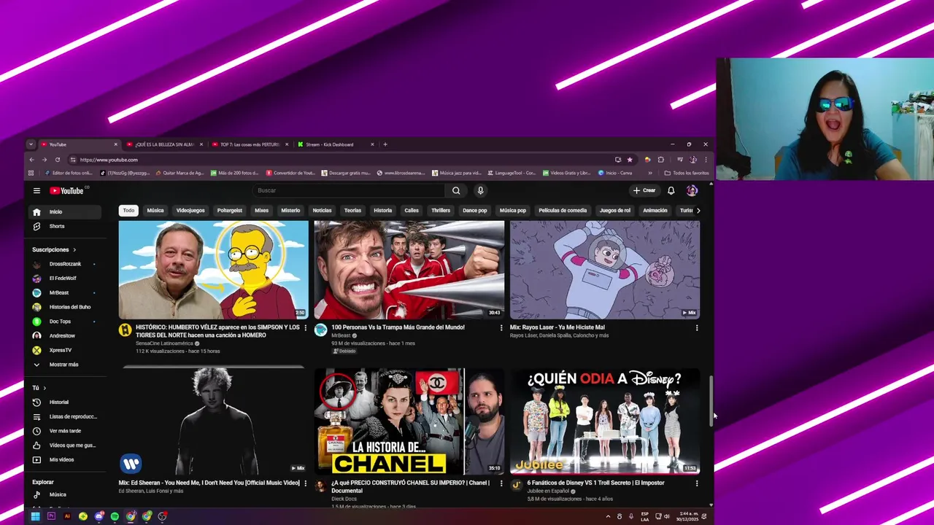This screenshot has height=525, width=934.
Task: Reload the page with the browser refresh
Action: coord(58,160)
